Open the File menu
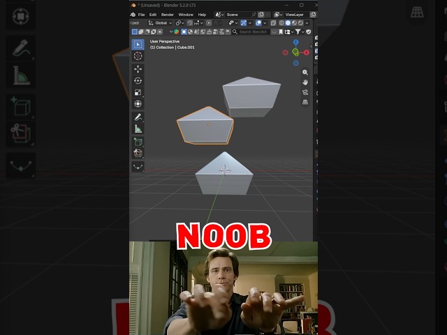The width and height of the screenshot is (447, 335). (141, 15)
